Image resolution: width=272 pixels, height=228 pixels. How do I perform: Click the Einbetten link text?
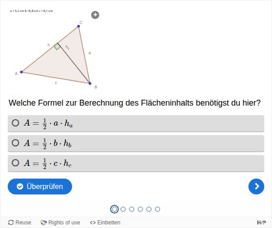(x=109, y=223)
